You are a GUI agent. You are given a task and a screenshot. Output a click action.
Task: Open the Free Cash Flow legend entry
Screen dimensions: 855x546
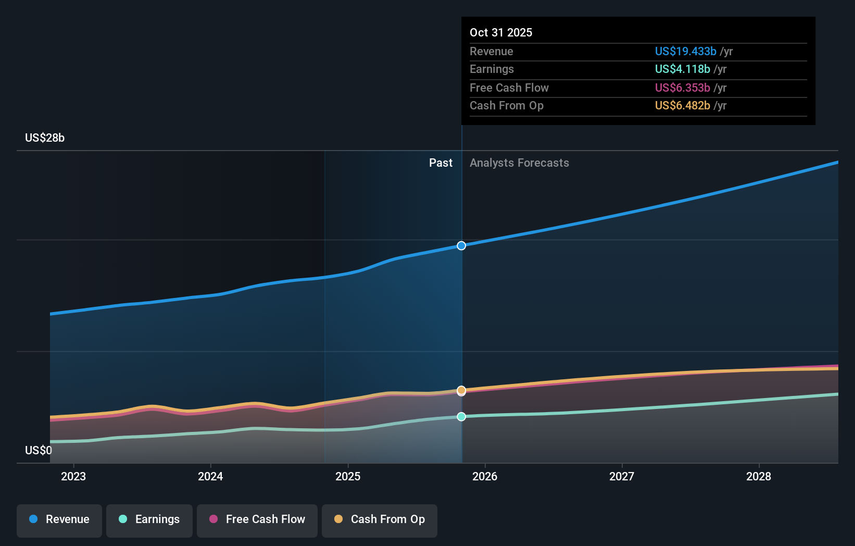pos(257,519)
